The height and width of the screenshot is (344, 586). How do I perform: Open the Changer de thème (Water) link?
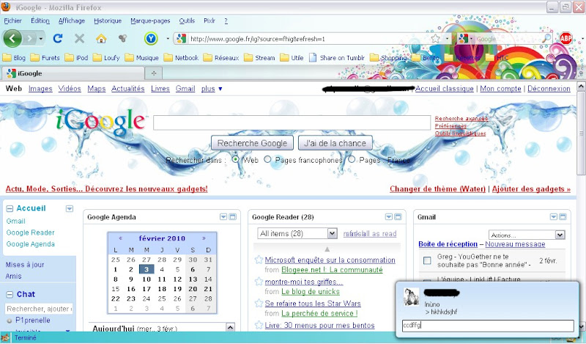click(x=437, y=189)
